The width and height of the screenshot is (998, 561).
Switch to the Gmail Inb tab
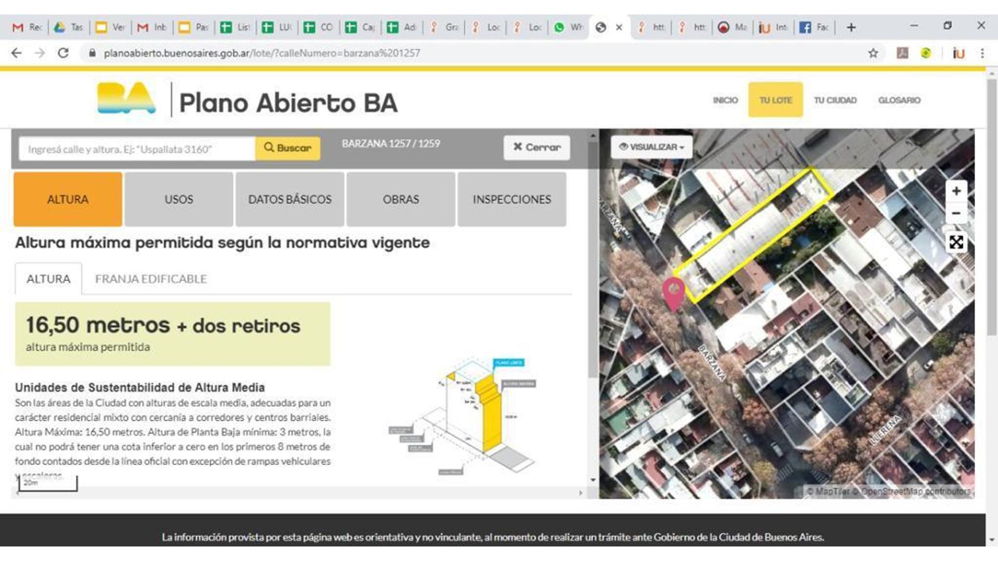tap(152, 28)
